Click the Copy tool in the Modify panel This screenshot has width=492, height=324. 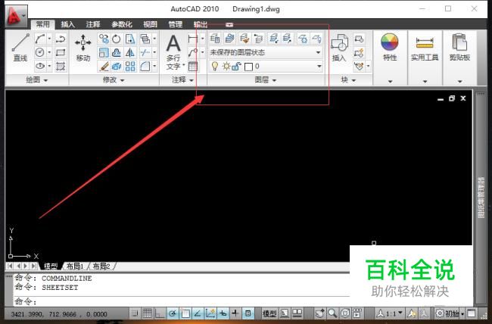click(104, 39)
